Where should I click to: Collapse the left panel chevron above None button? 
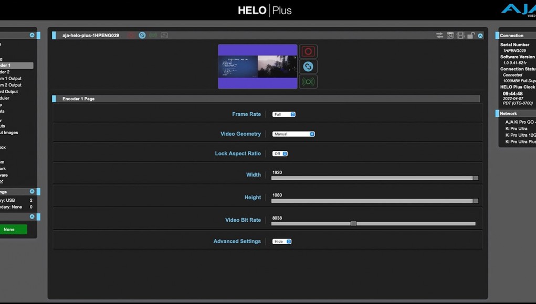[32, 216]
